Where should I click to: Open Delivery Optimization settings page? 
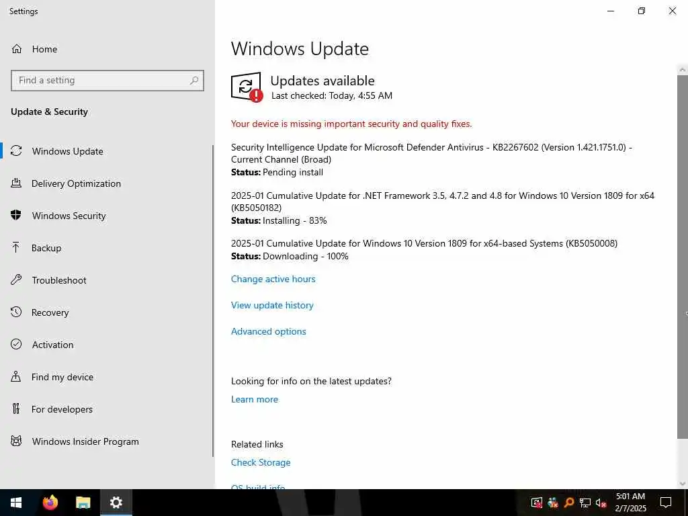point(76,183)
